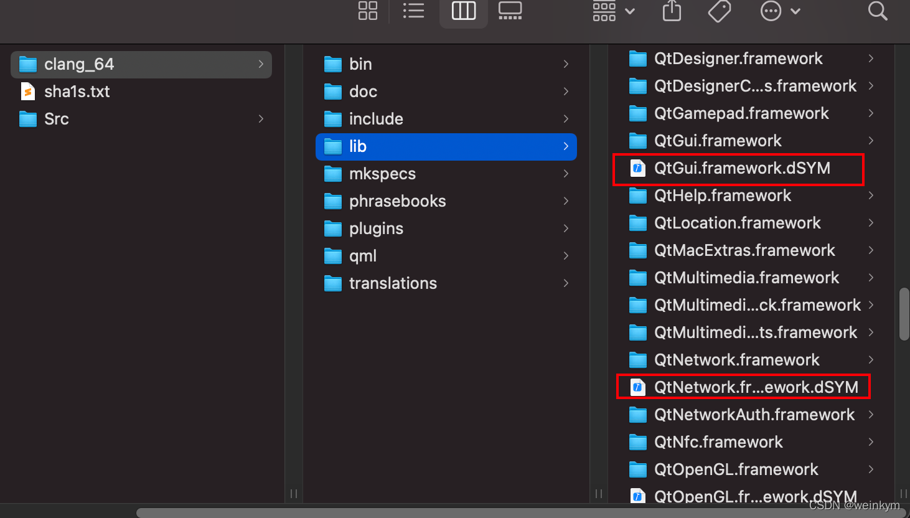Select column view mode
Image resolution: width=910 pixels, height=518 pixels.
464,11
